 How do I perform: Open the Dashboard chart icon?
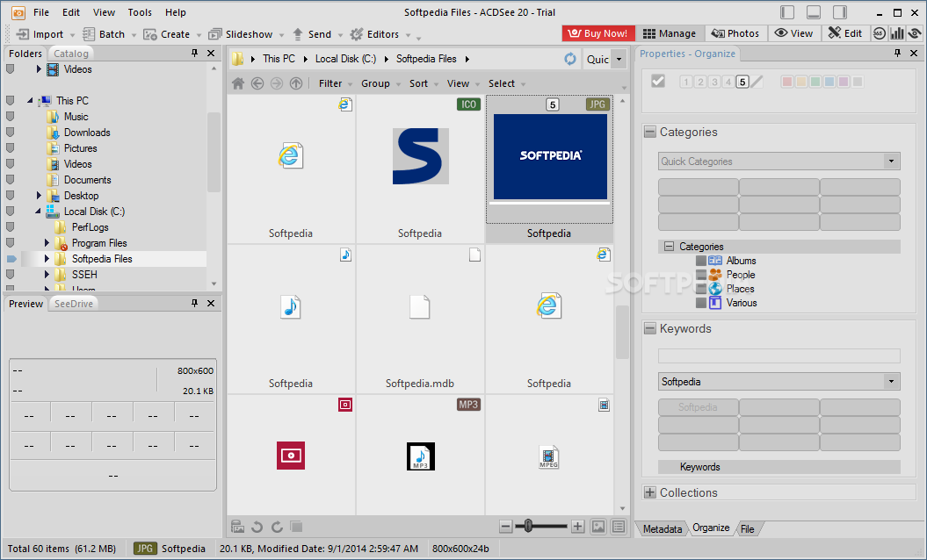pos(897,33)
